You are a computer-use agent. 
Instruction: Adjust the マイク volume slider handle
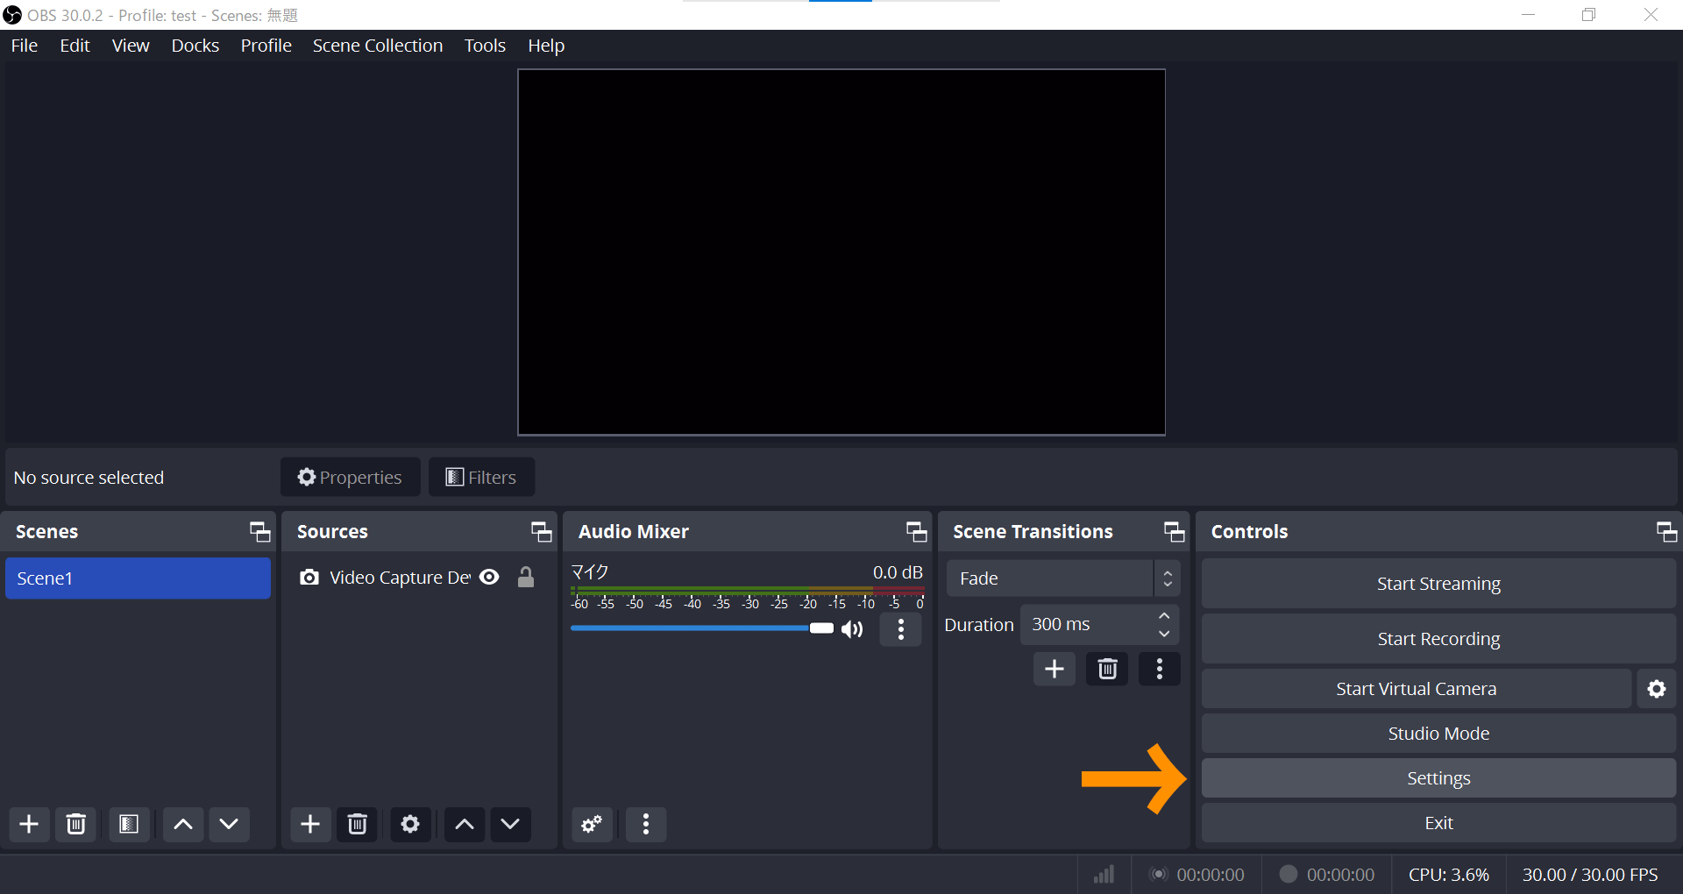point(821,628)
